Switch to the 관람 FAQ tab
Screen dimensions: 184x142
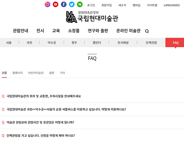[x=4, y=73]
